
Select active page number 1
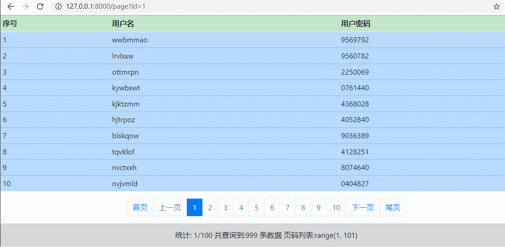click(x=195, y=207)
